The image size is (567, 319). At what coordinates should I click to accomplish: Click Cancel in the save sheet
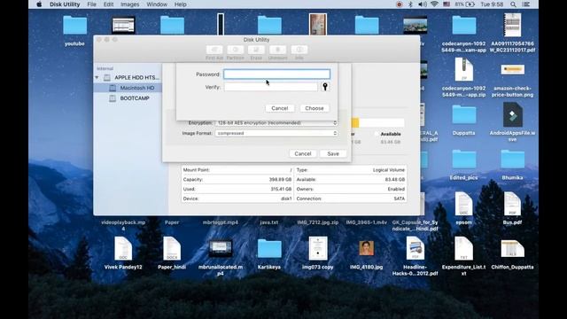303,153
